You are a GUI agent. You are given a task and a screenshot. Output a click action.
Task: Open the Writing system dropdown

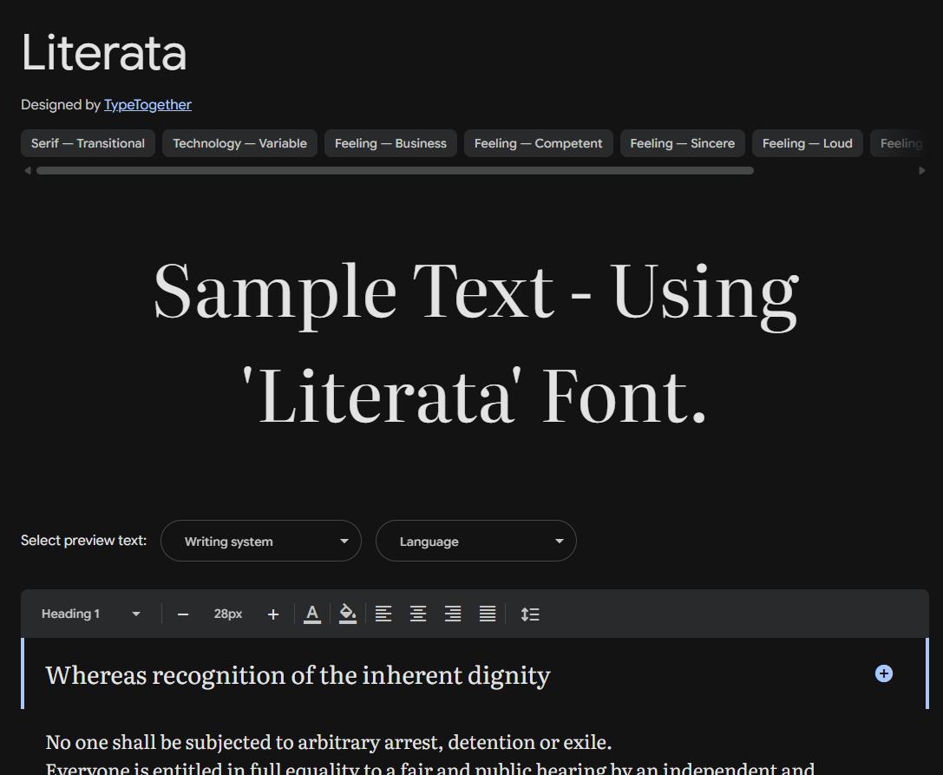[261, 541]
